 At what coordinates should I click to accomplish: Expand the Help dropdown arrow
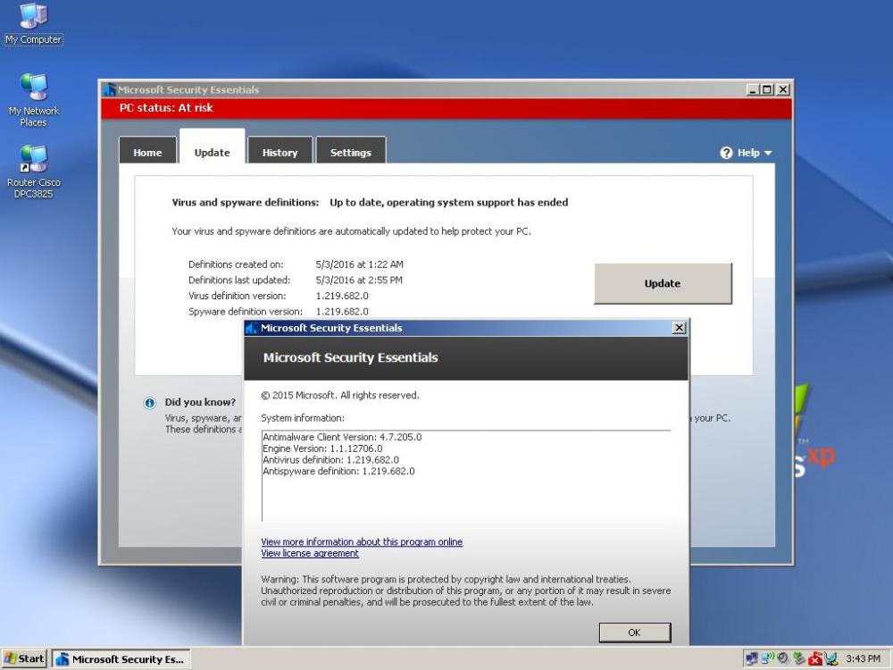(x=768, y=154)
